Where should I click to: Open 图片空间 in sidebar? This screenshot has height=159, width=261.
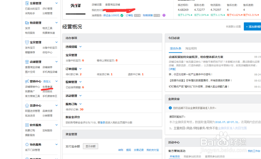(30, 72)
